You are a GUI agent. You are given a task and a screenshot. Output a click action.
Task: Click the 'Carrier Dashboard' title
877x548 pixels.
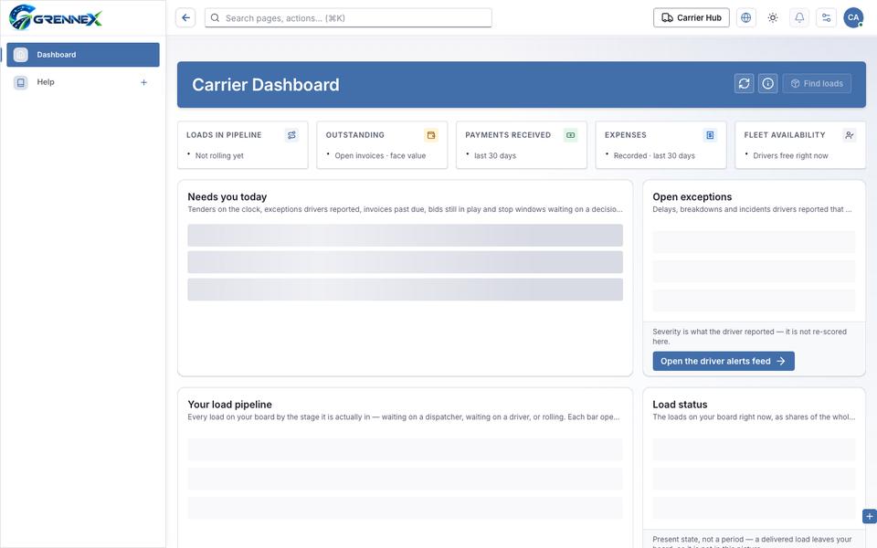click(266, 84)
